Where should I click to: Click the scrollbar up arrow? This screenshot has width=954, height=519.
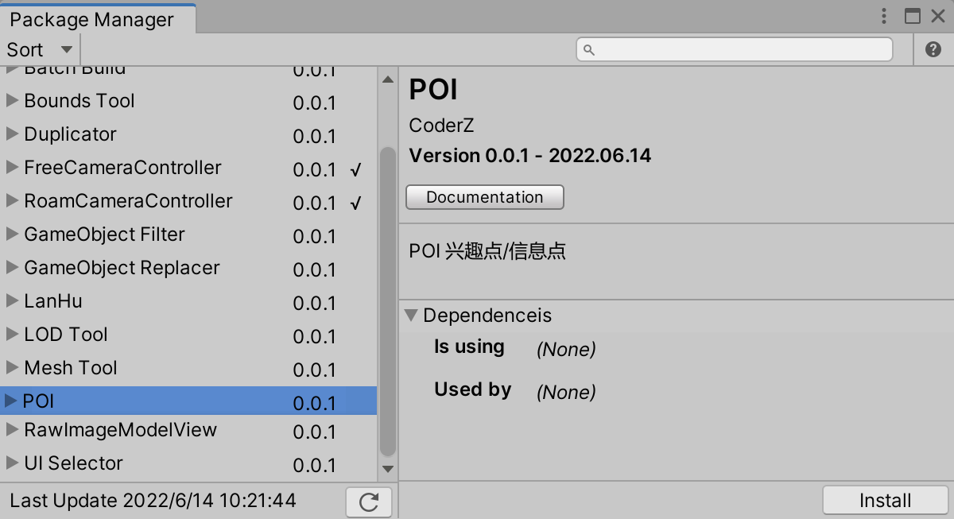387,78
